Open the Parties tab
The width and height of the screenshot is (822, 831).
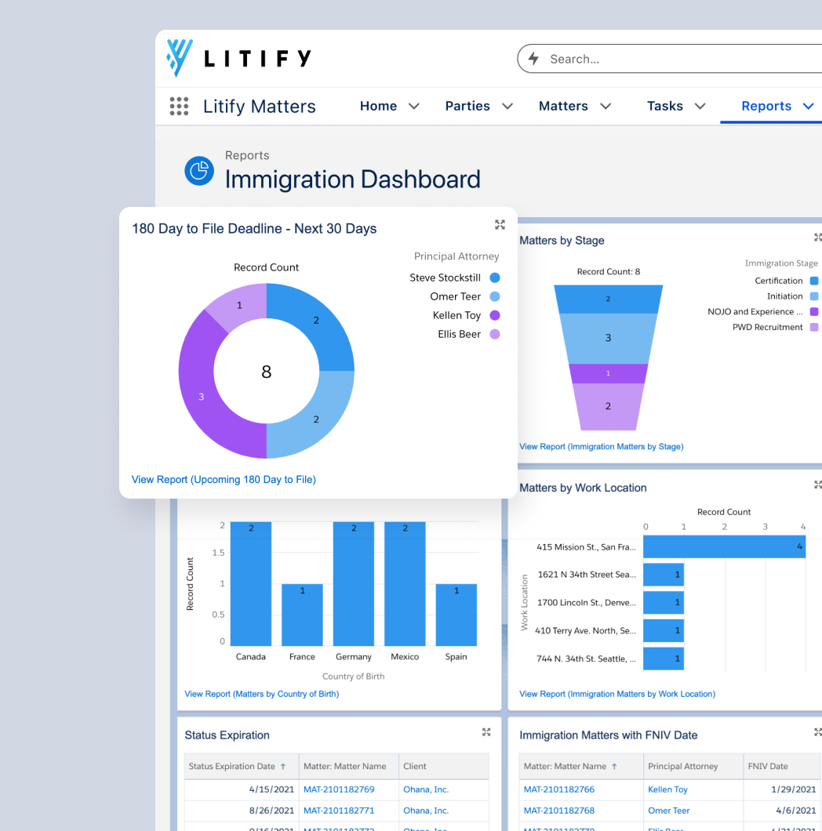coord(467,106)
